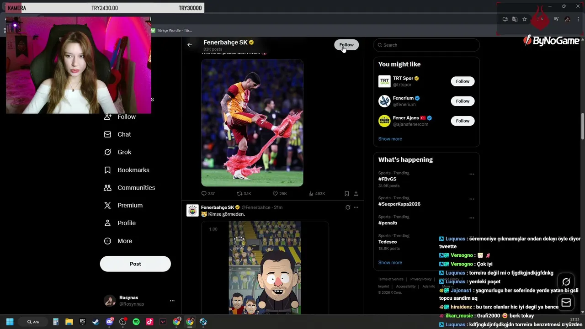Open the Windows Start menu
Viewport: 585px width, 329px height.
pyautogui.click(x=10, y=322)
